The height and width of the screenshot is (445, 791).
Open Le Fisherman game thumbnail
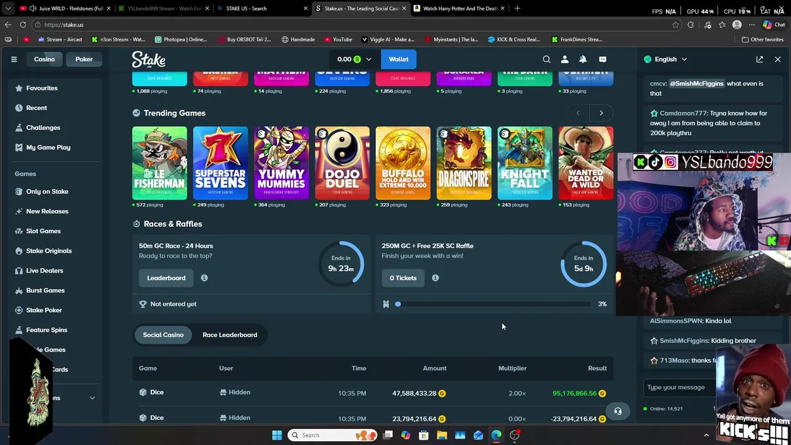[159, 163]
